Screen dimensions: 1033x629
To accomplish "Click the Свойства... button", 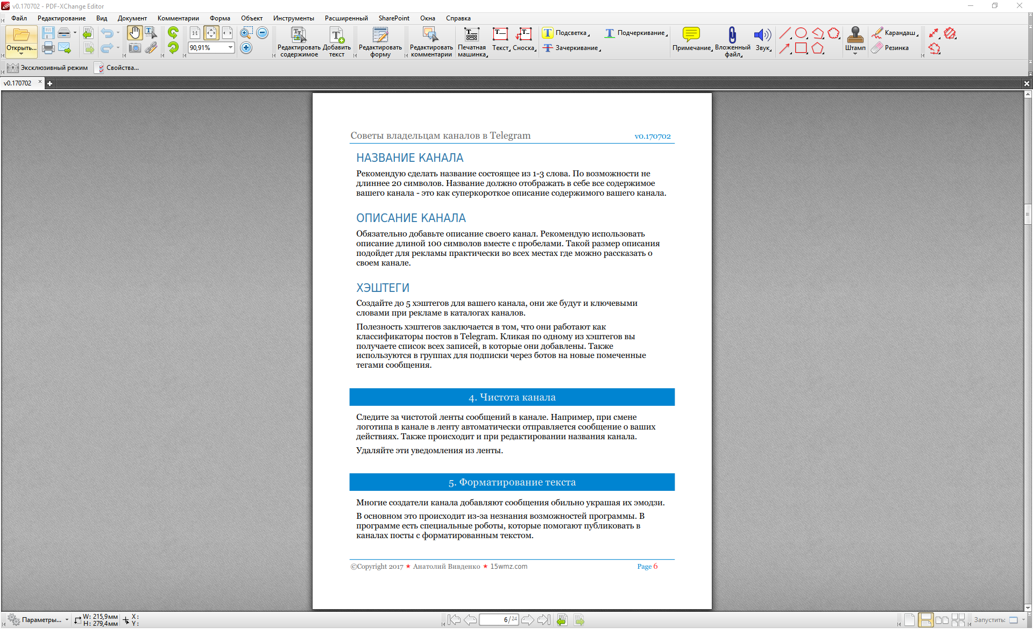I will coord(117,68).
